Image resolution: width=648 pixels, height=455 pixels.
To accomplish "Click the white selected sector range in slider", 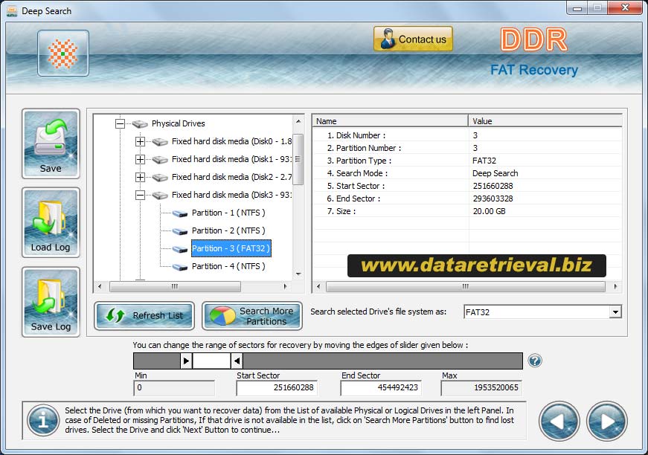I will [211, 361].
